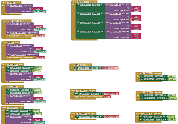Viewport: 178px width, 124px height.
Task: Toggle the false value for L1_Text Visible in LongClick
Action: click(171, 76)
